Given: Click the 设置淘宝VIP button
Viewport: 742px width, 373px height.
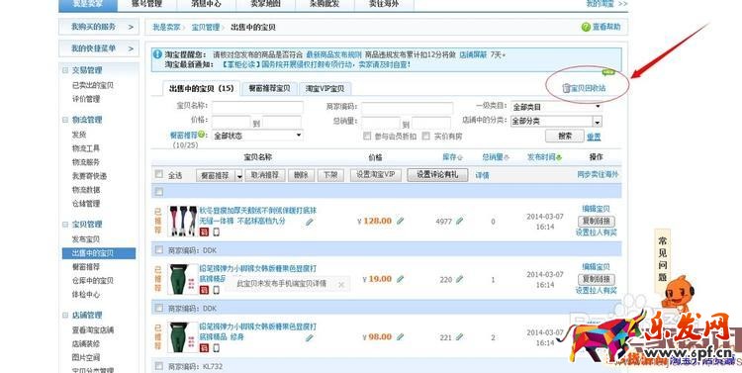Looking at the screenshot, I should point(376,175).
